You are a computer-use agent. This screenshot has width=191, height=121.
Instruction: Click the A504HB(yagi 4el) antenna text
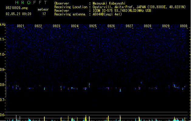pyautogui.click(x=107, y=14)
